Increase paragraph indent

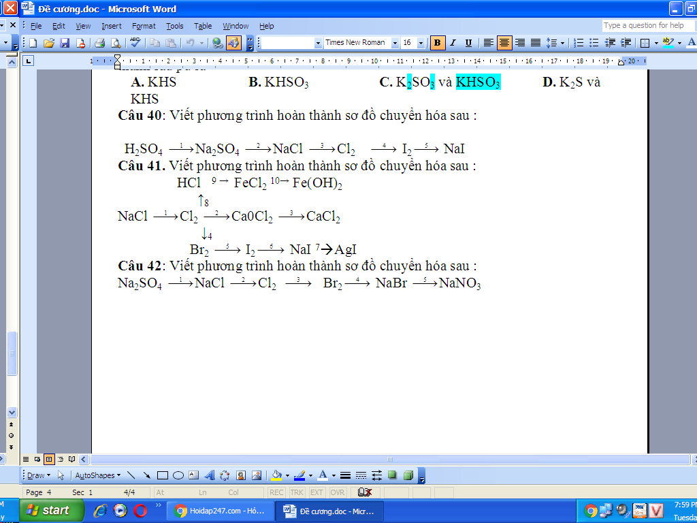[x=626, y=43]
